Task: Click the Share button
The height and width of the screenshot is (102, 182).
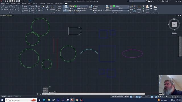Action: [31, 1]
